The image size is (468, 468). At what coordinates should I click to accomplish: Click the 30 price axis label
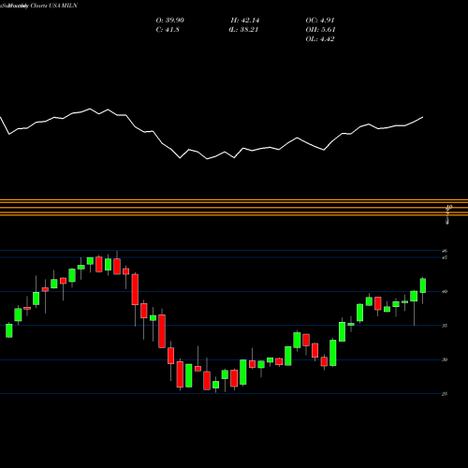click(x=445, y=359)
